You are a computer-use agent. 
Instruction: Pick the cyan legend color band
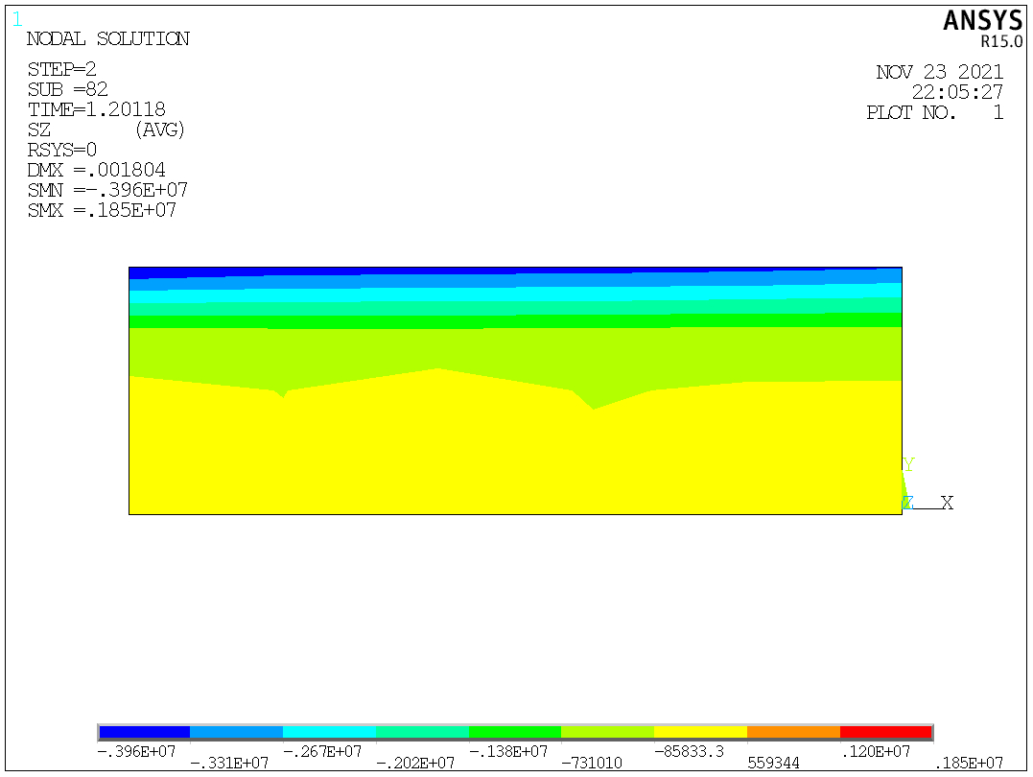coord(329,733)
